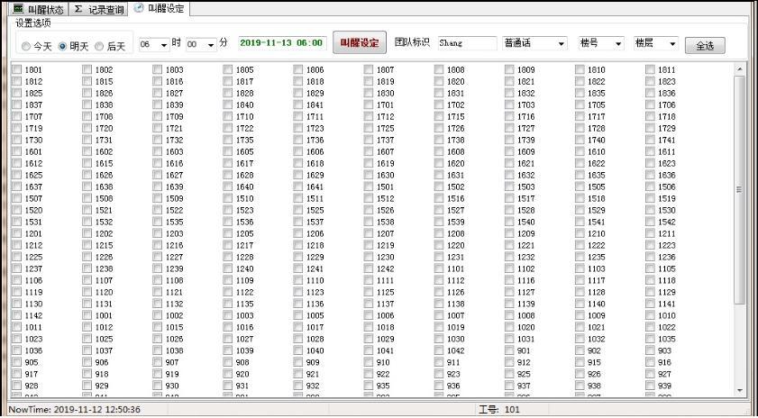Screen dimensions: 758x418
Task: Check room 1741 checkbox
Action: 650,140
